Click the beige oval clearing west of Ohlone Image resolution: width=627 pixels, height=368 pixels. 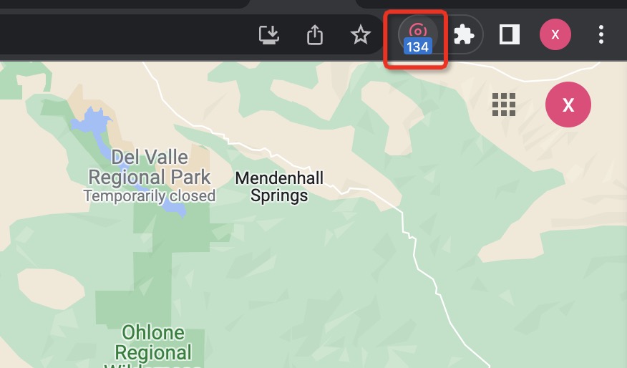tap(50, 289)
